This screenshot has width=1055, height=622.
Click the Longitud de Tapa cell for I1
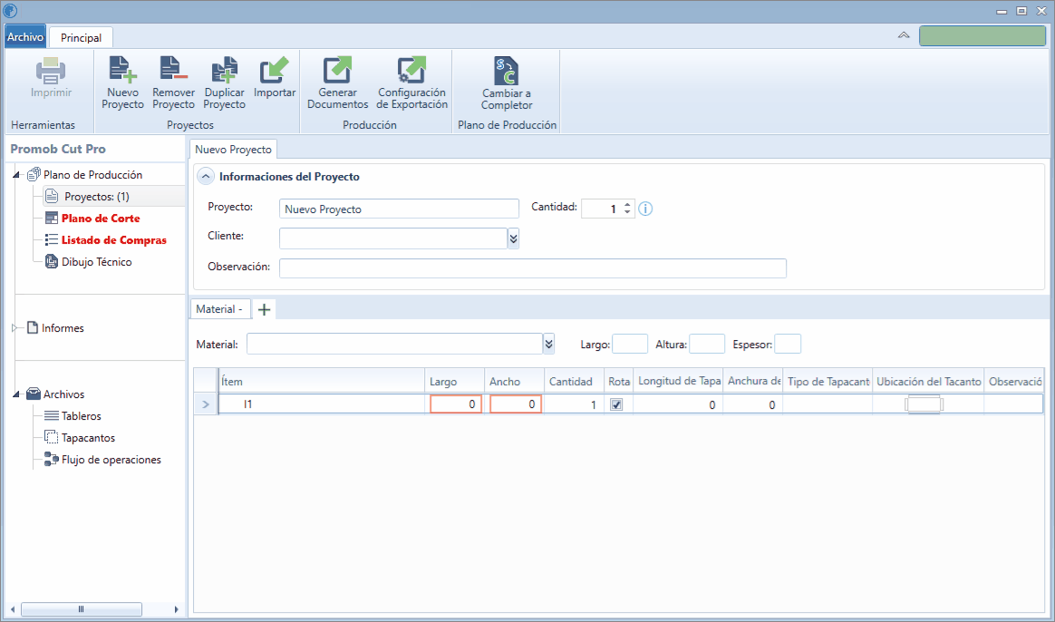click(678, 404)
